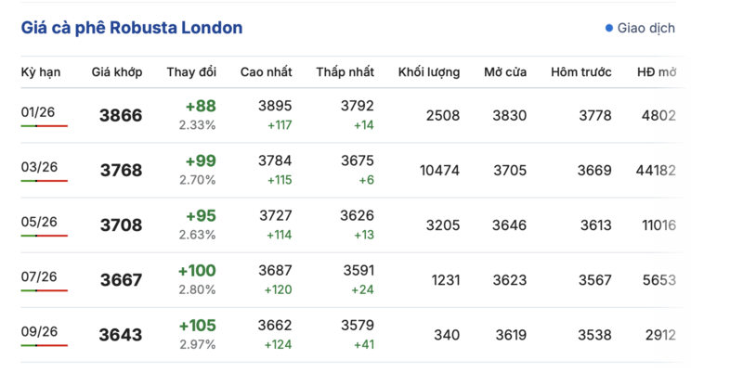This screenshot has height=372, width=743.
Task: Click the Giao dịch status label
Action: [x=646, y=28]
